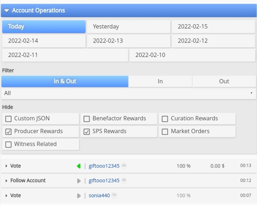Expand the Follow Account row
Screen dimensions: 257x205
click(6, 181)
